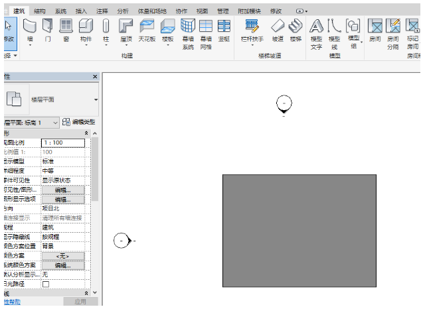The height and width of the screenshot is (309, 425).
Task: Collapse the bottom properties section chevron
Action: (x=86, y=293)
